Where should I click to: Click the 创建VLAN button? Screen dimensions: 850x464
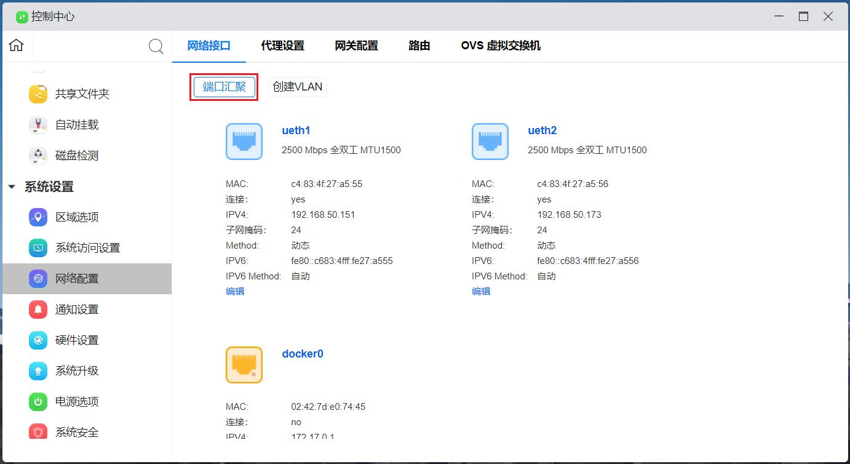point(297,87)
